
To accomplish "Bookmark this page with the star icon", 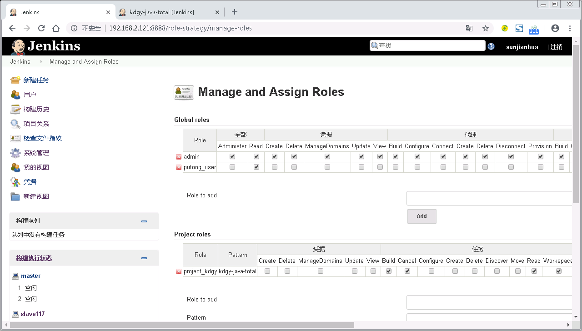I will [x=486, y=28].
